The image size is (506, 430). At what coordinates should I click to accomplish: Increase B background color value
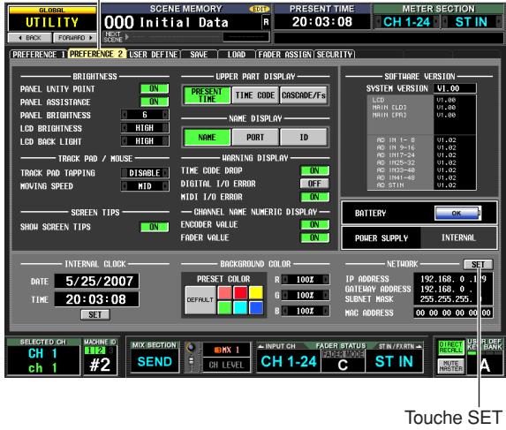pyautogui.click(x=326, y=311)
